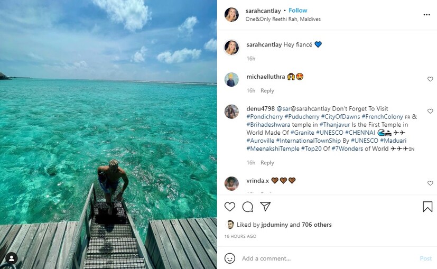Viewport: 437px width, 269px height.
Task: Follow sarahcantlay
Action: pos(298,11)
